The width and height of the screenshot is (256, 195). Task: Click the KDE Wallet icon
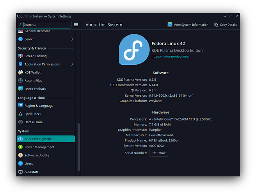(20, 72)
